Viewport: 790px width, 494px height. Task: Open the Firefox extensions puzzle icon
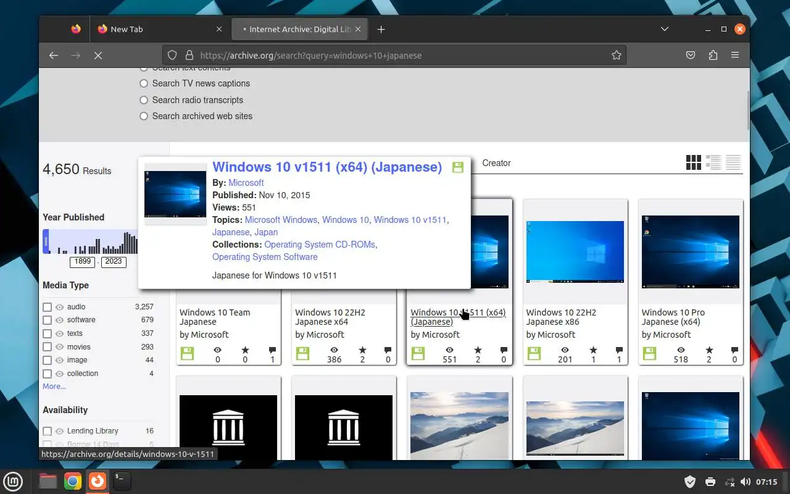click(713, 56)
